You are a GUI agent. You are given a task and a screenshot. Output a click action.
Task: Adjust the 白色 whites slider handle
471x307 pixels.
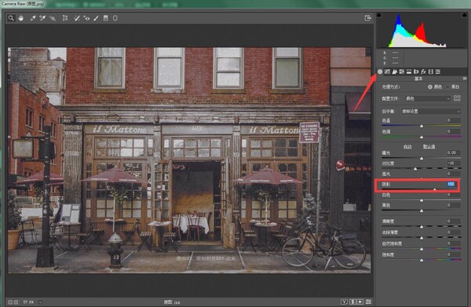422,200
